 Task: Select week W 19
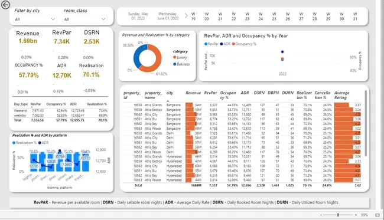[193, 17]
